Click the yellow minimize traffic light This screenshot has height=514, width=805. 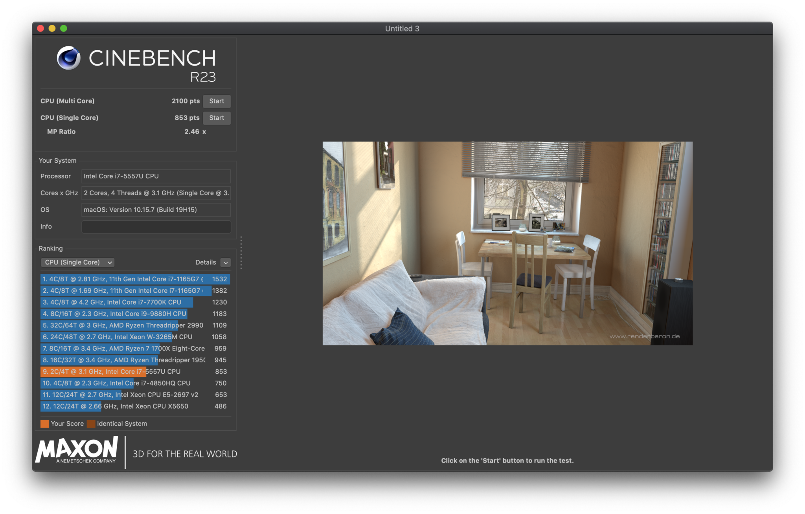(52, 28)
